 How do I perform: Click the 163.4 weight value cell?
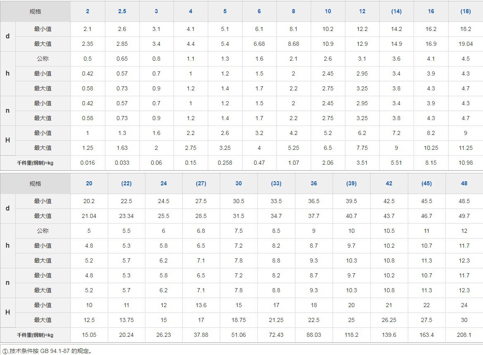(x=426, y=335)
